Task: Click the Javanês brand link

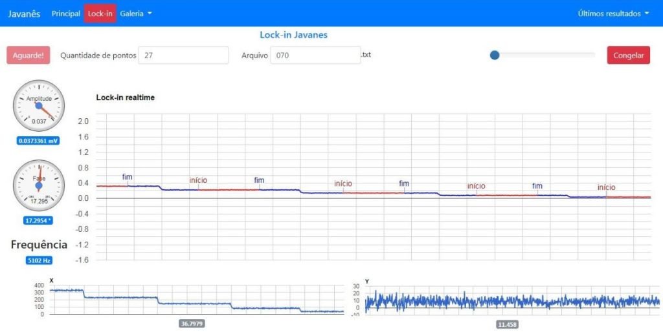Action: coord(24,14)
